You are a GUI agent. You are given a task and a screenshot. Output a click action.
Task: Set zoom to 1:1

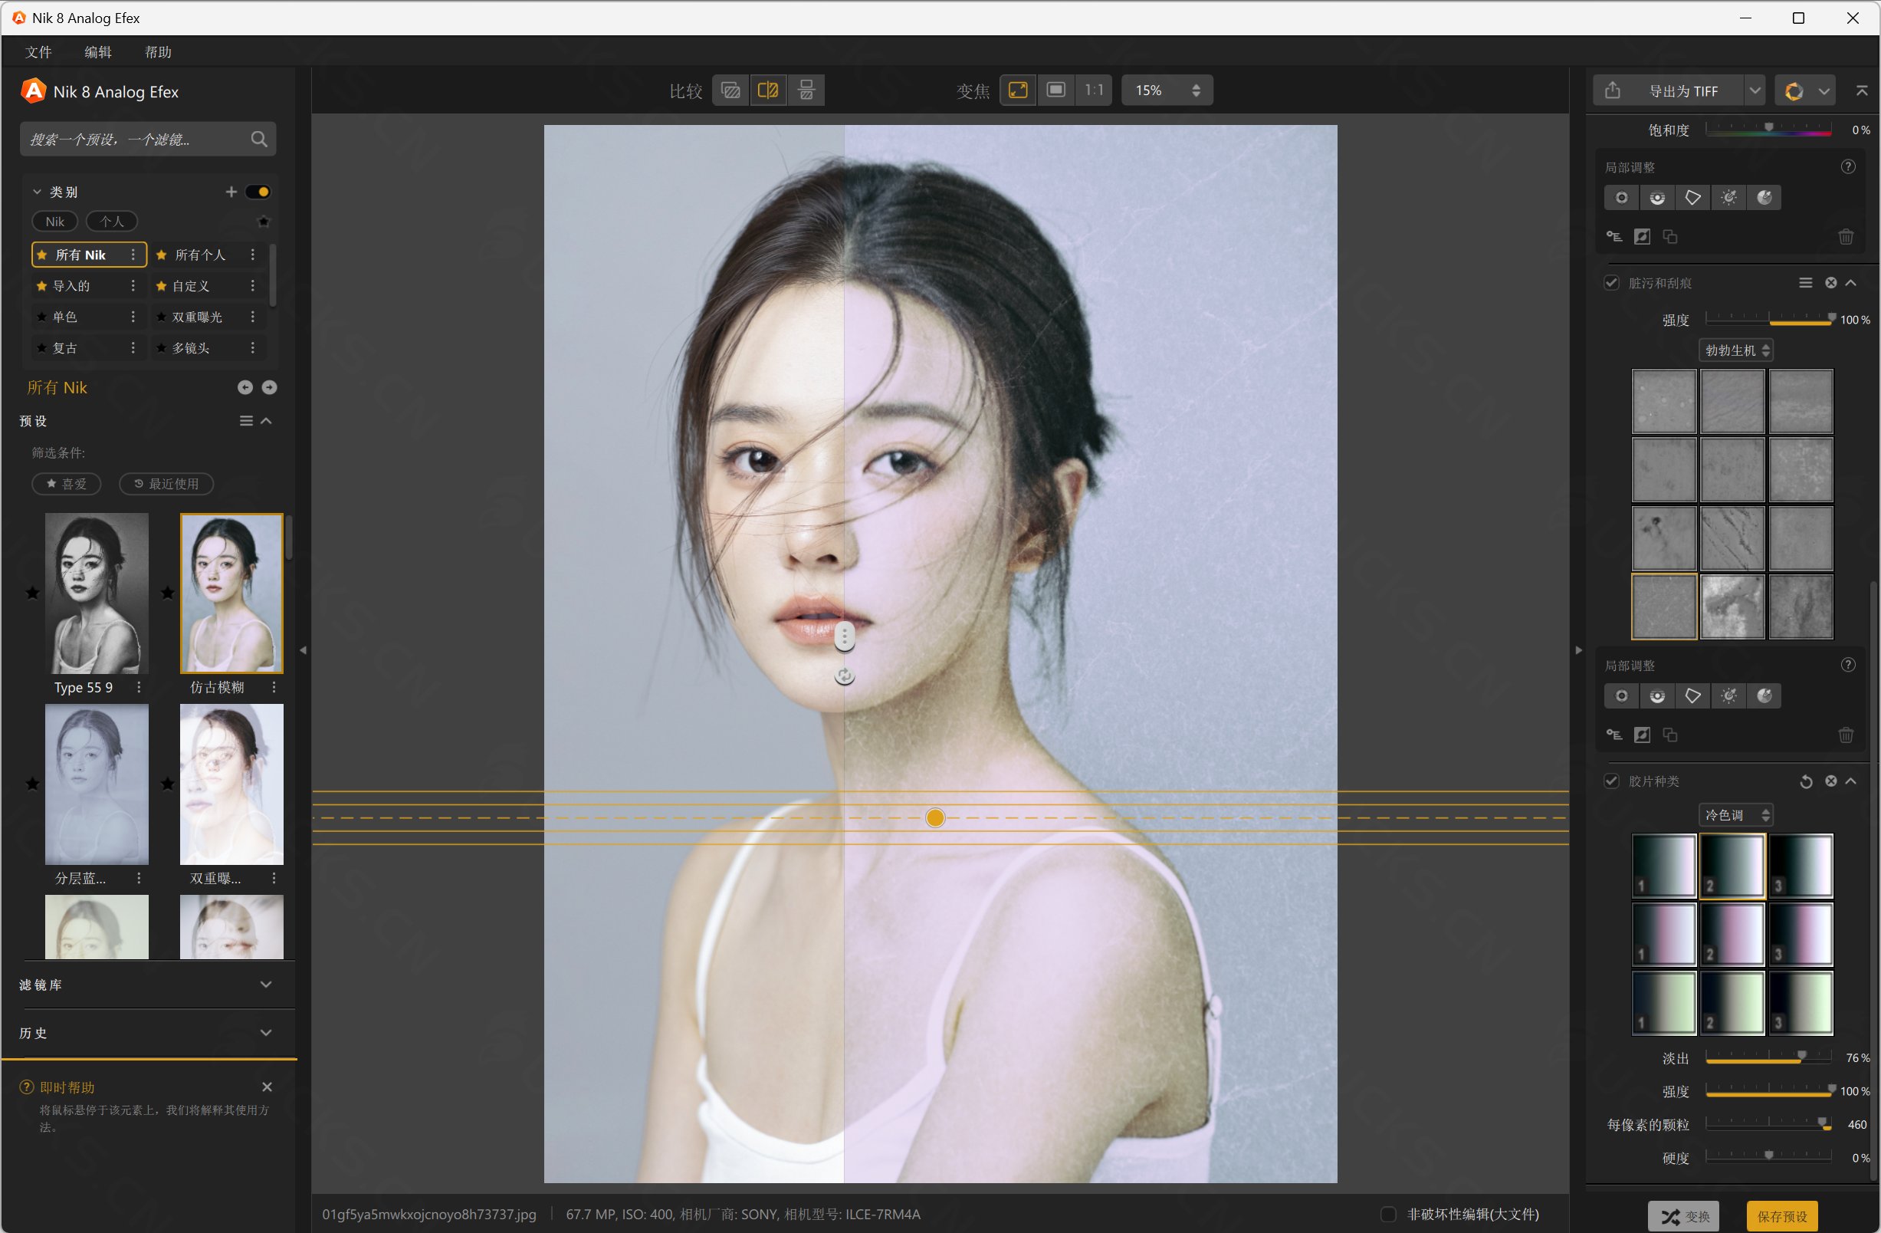click(1094, 90)
